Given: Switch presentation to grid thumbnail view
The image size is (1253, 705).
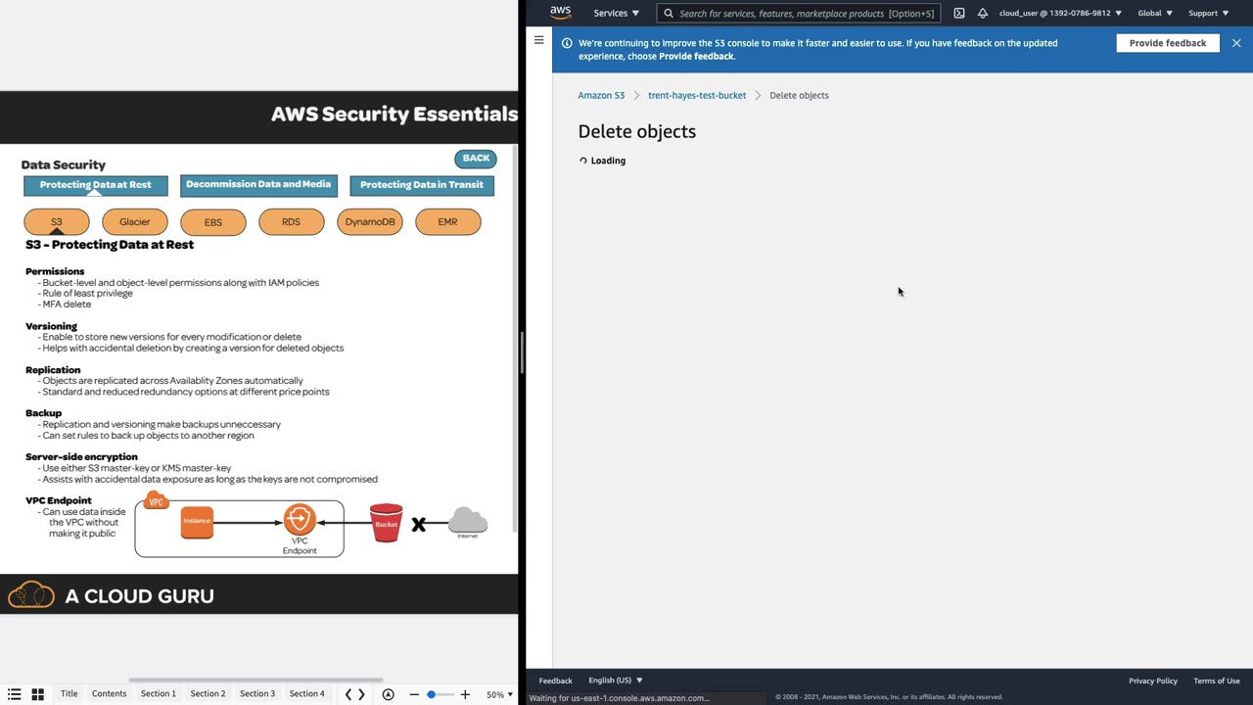Looking at the screenshot, I should pyautogui.click(x=38, y=694).
